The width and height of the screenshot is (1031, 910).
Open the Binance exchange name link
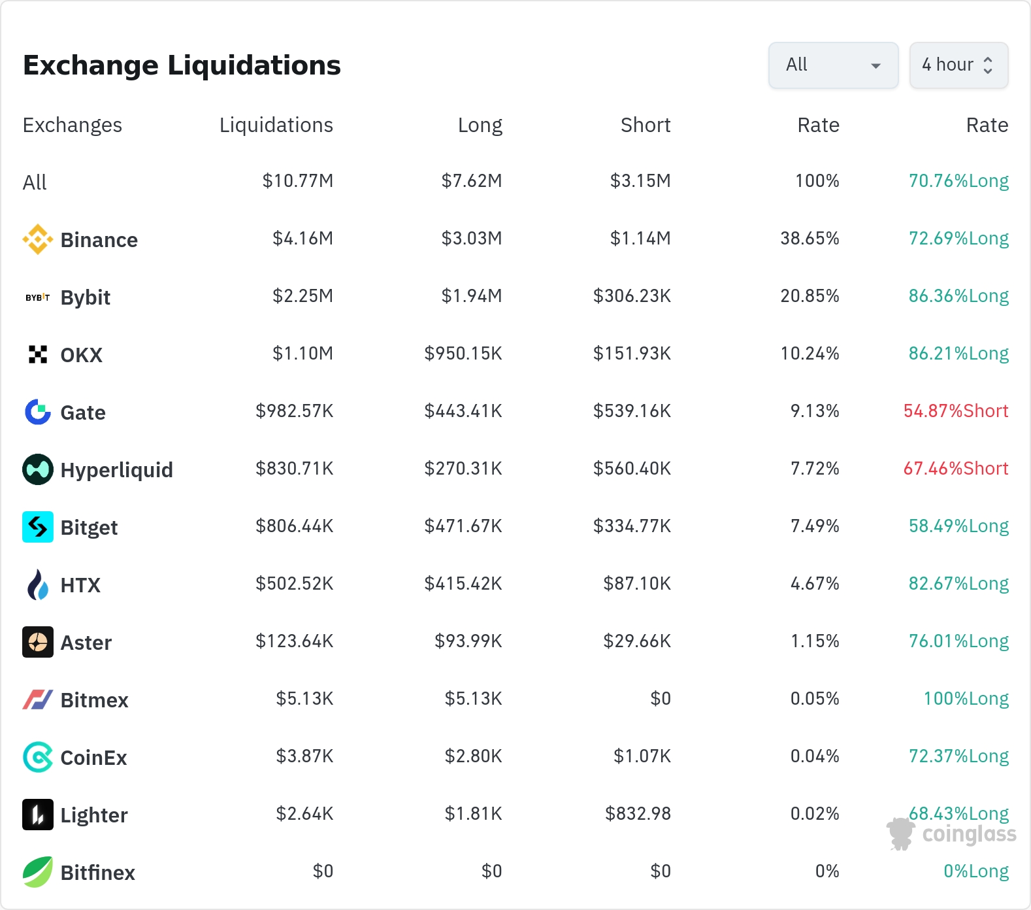point(99,240)
